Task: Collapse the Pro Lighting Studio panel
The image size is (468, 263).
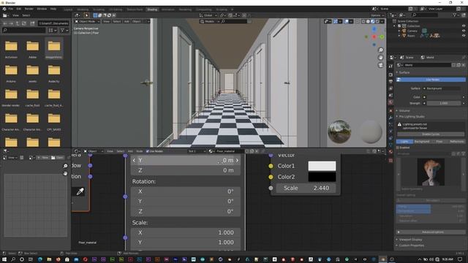Action: click(411, 117)
